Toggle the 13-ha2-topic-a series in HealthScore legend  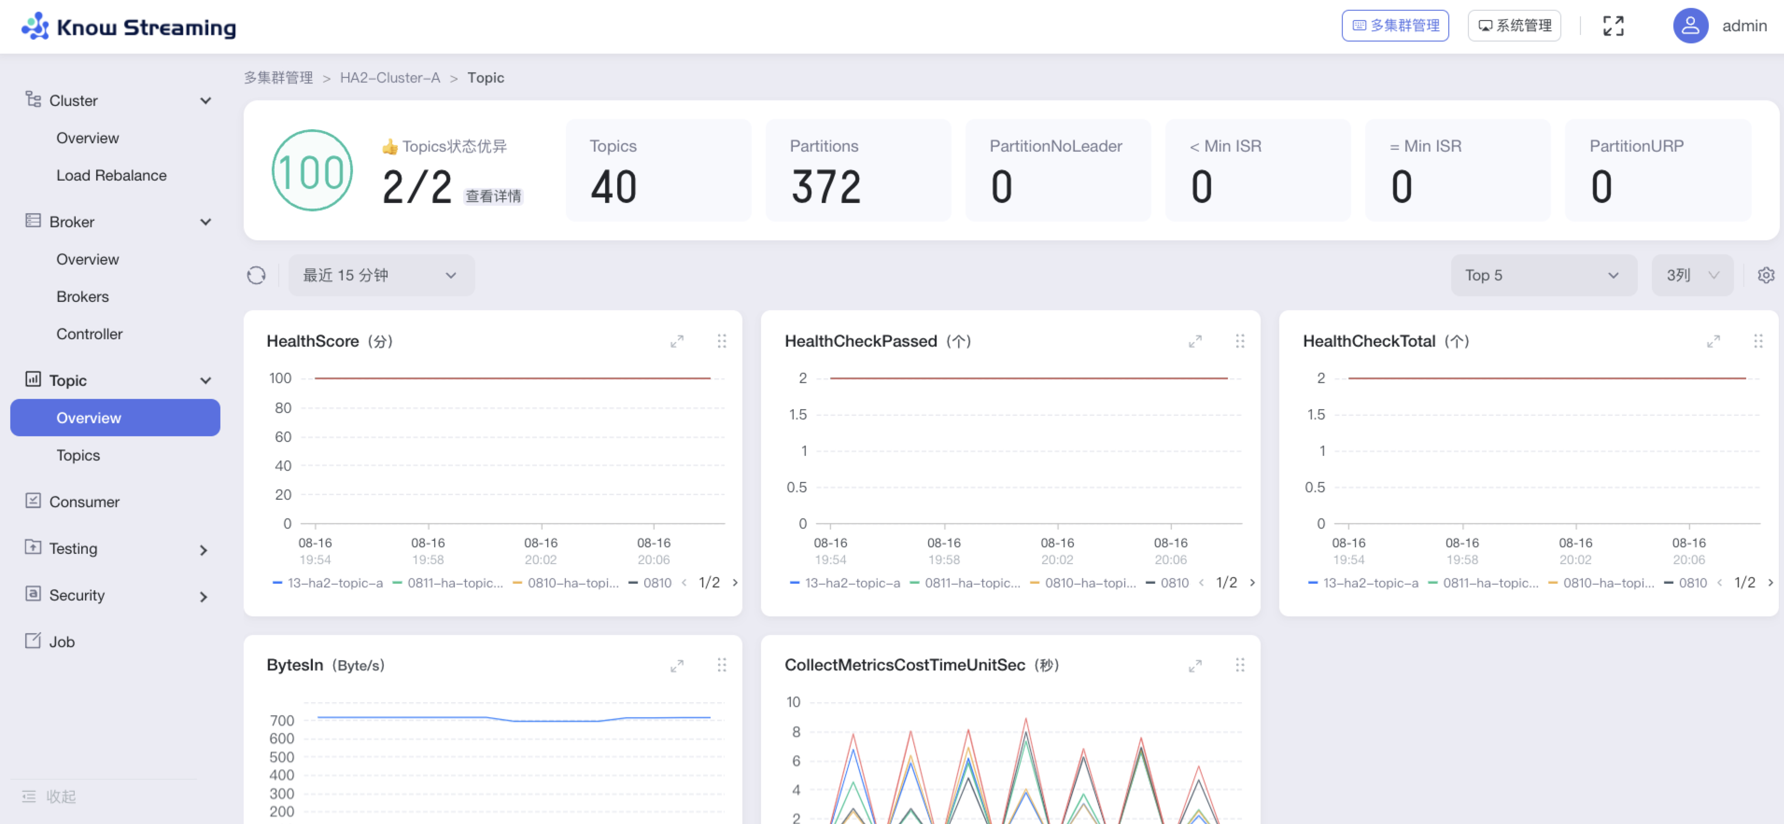pyautogui.click(x=334, y=583)
